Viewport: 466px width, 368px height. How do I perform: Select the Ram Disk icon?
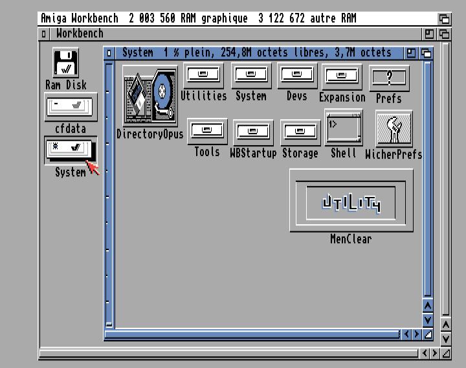click(x=65, y=63)
